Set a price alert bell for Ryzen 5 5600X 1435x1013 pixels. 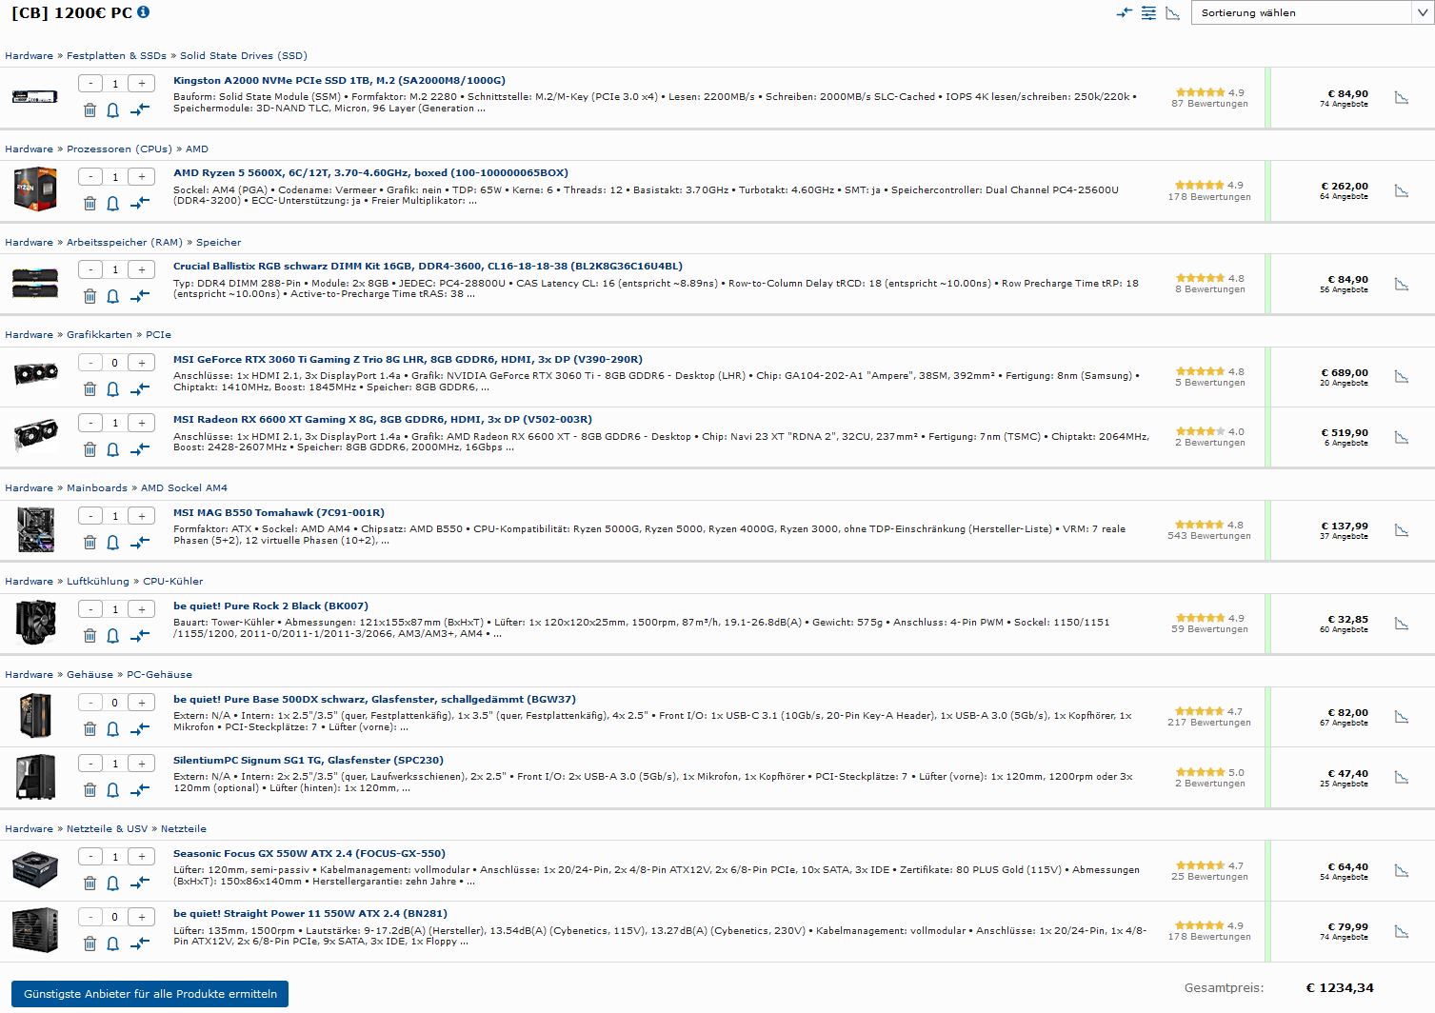[x=112, y=203]
